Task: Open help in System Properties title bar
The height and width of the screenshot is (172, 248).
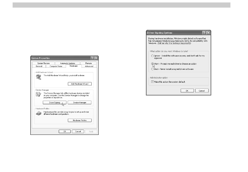Action: 92,58
